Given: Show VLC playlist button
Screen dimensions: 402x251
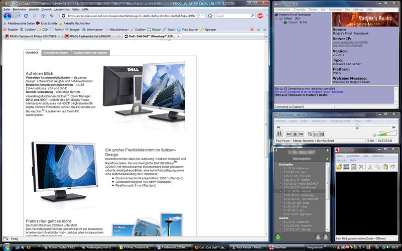Looking at the screenshot, I should click(316, 134).
